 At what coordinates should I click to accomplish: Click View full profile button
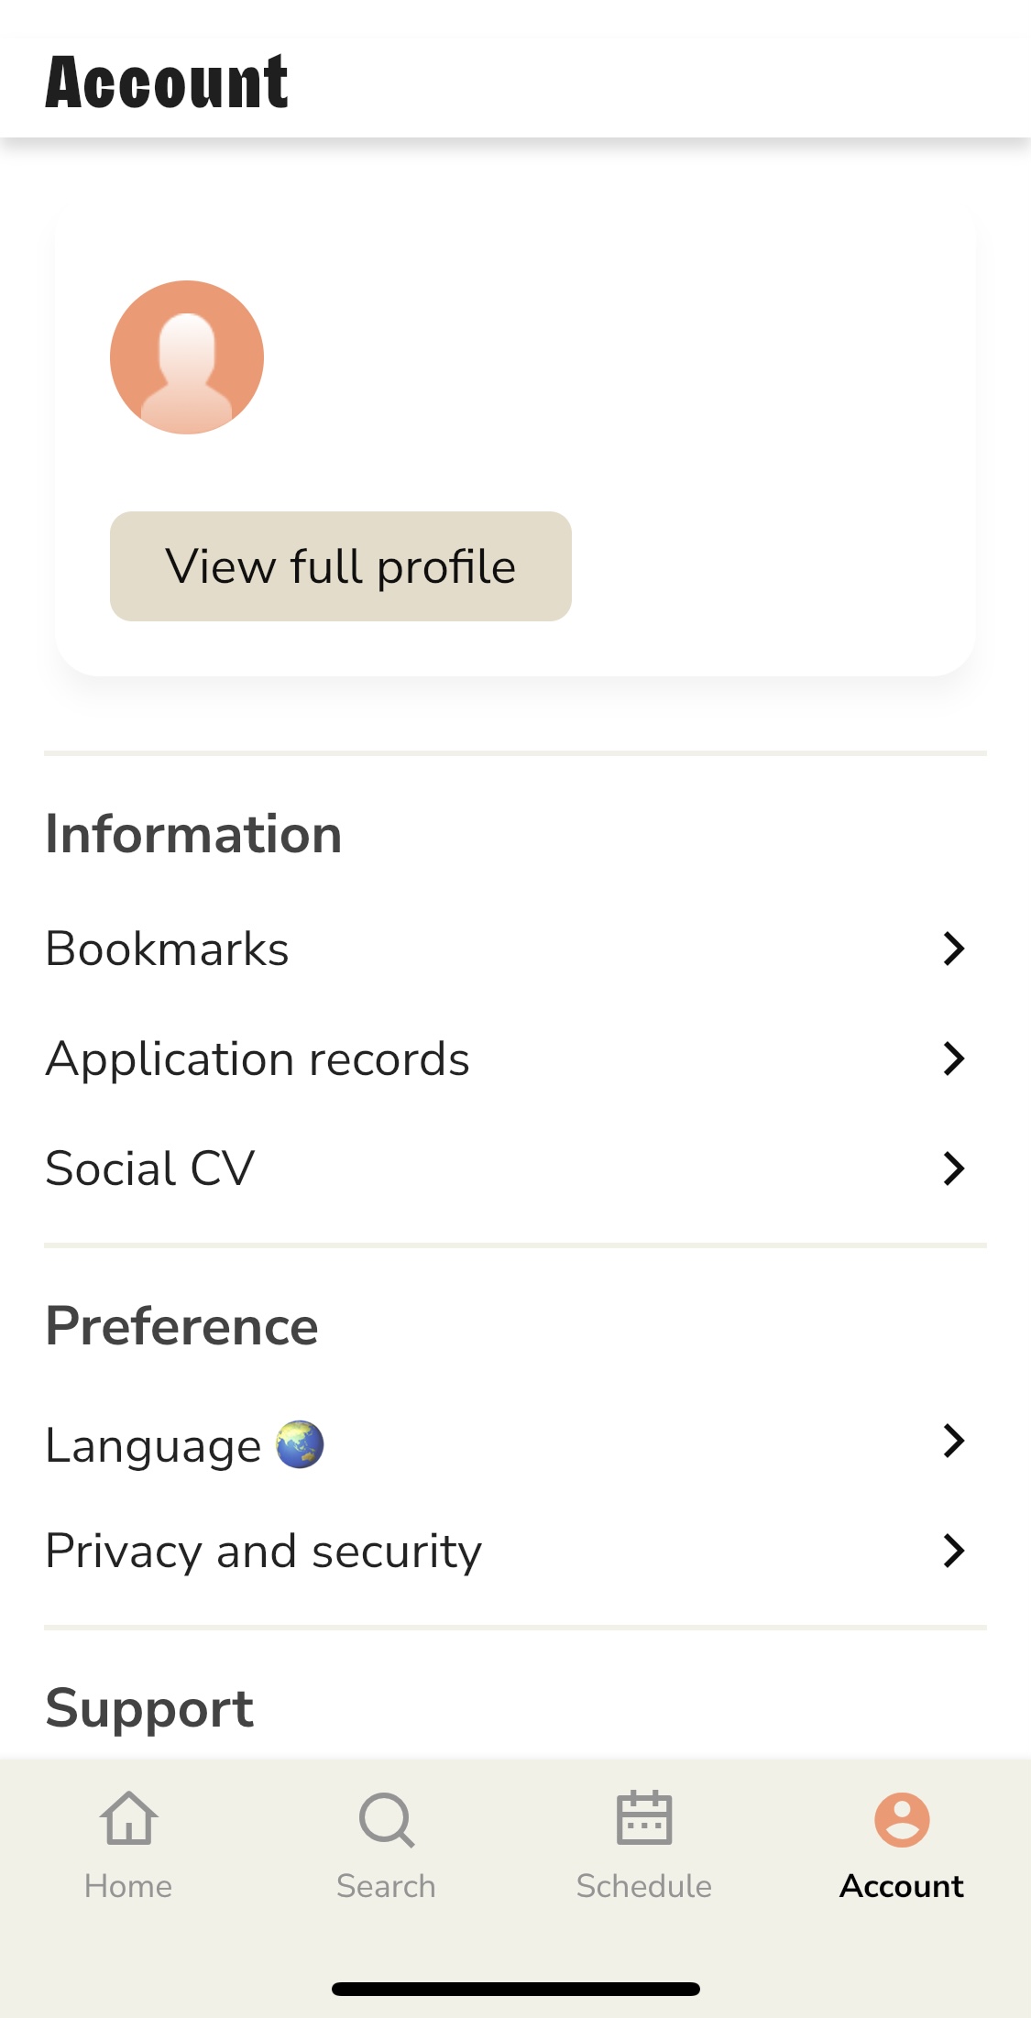pos(341,566)
